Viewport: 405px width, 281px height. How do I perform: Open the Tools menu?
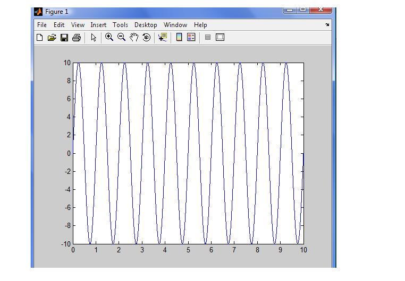(x=120, y=25)
